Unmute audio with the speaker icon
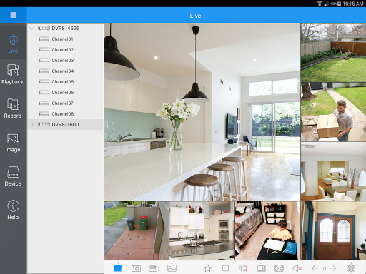The height and width of the screenshot is (274, 366). (x=297, y=268)
